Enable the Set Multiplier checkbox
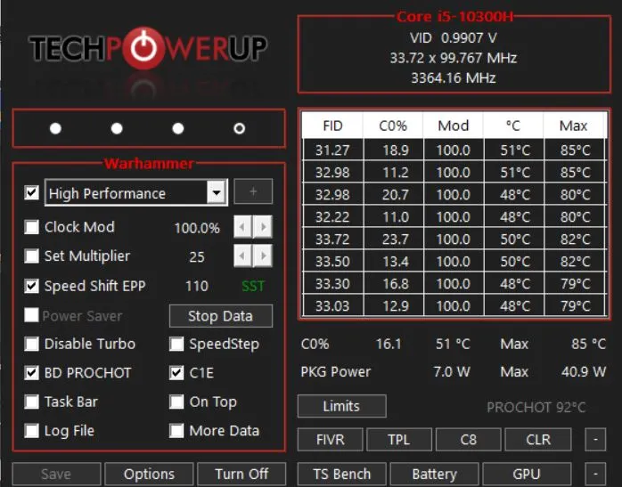 31,256
